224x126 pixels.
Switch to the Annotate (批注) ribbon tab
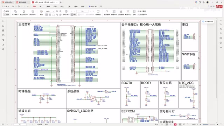(62, 7)
